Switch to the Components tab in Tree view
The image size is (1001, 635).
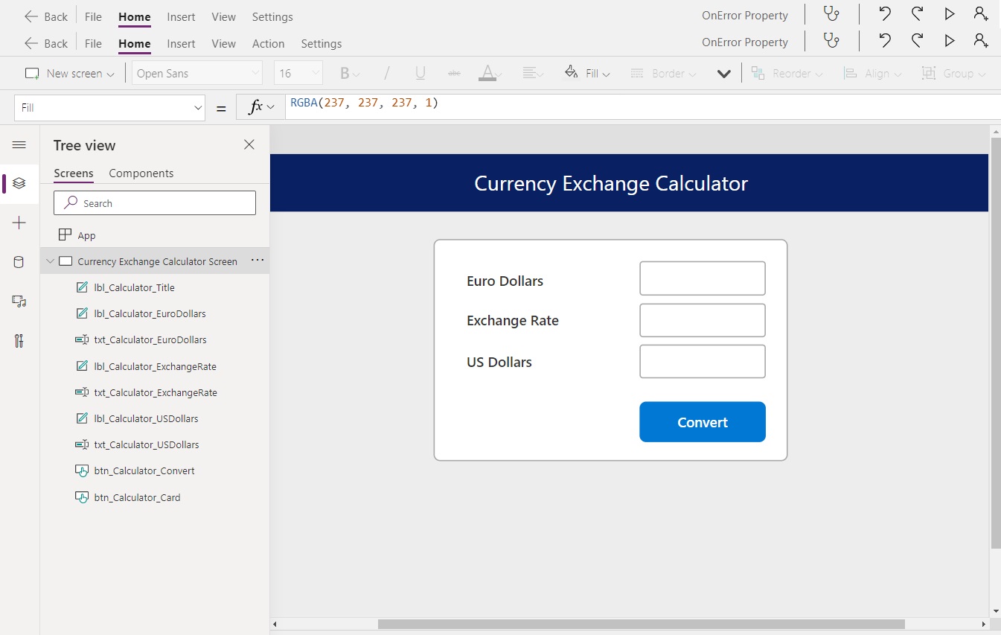point(141,173)
